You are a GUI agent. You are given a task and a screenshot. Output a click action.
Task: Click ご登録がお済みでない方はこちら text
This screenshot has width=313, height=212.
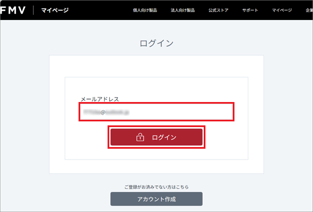pos(156,187)
